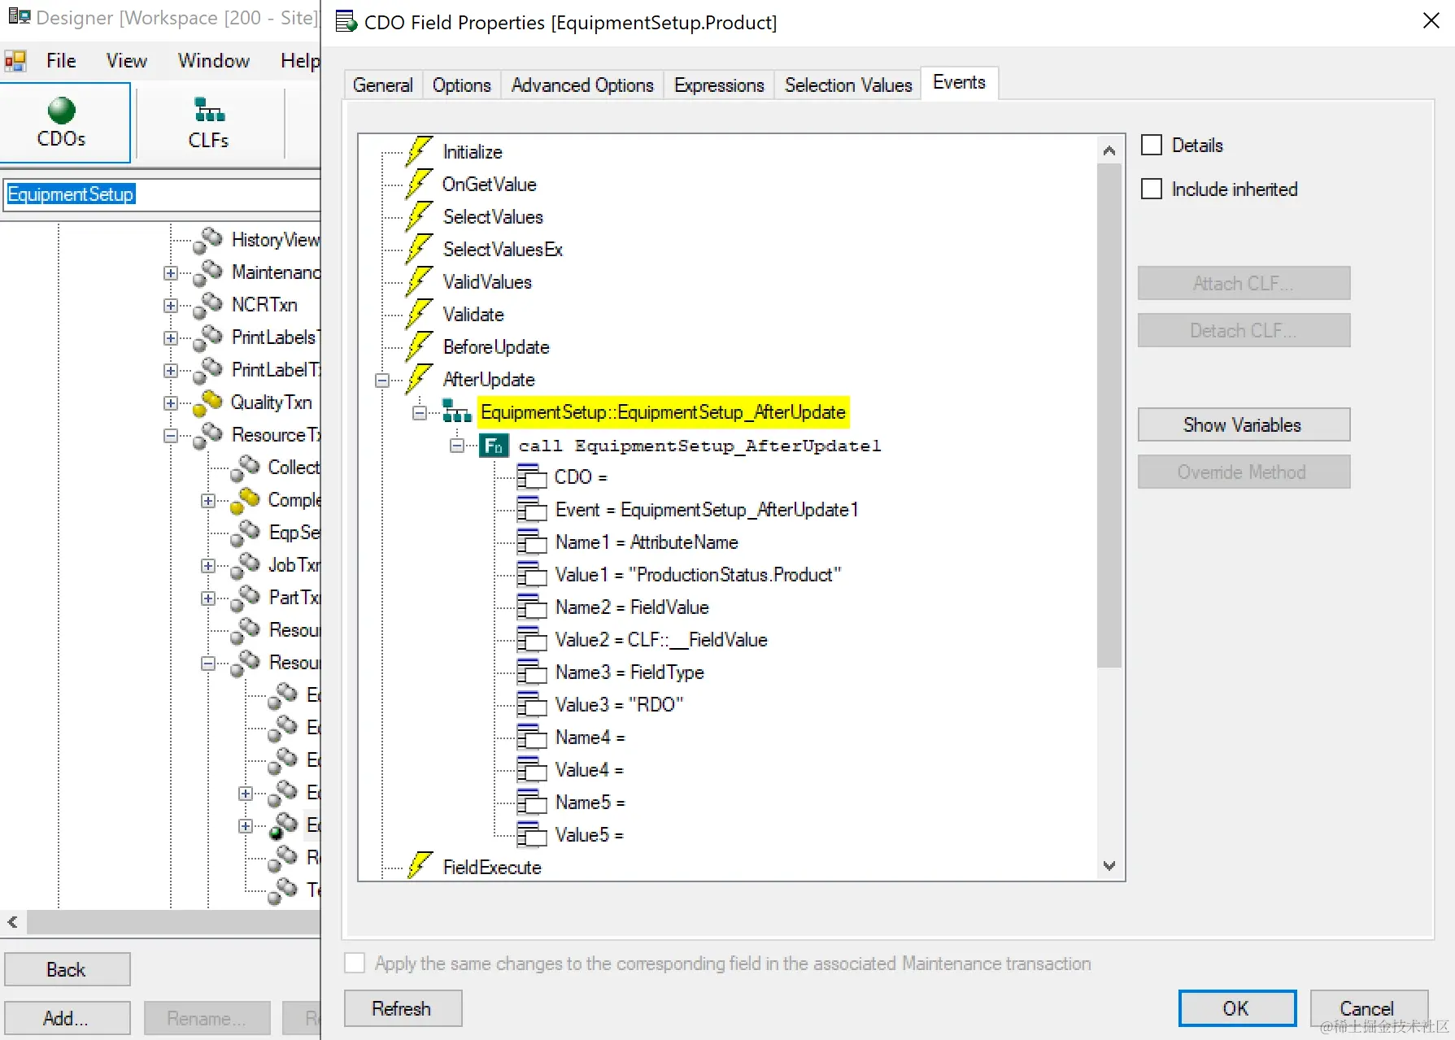
Task: Click the parameter icon for Name1 = AttributeName
Action: pyautogui.click(x=532, y=542)
